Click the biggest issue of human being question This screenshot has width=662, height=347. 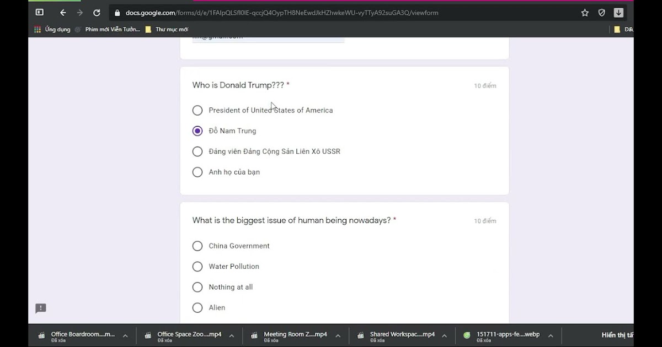291,220
